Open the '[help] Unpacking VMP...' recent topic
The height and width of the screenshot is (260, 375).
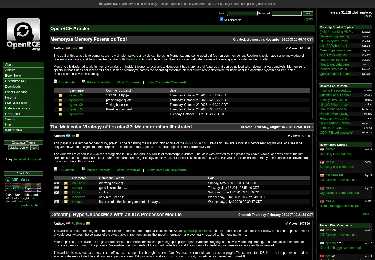click(336, 32)
